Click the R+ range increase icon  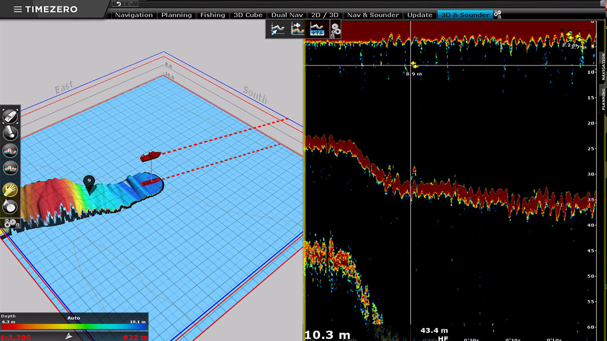(10, 168)
